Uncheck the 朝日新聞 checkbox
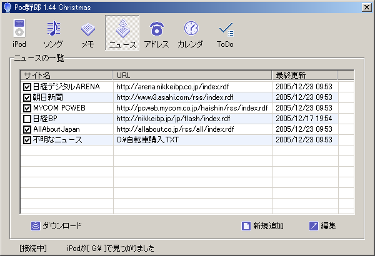Screen dimensions: 375x256 (x=27, y=97)
